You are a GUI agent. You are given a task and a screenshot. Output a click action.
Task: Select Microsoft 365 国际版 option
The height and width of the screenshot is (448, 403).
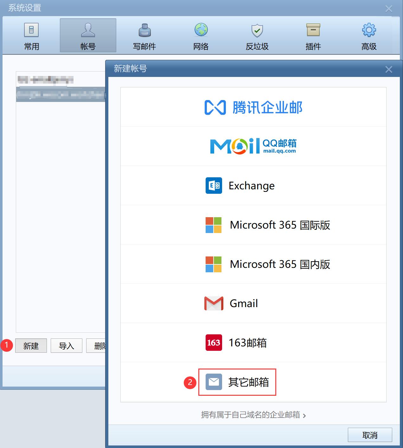[253, 225]
